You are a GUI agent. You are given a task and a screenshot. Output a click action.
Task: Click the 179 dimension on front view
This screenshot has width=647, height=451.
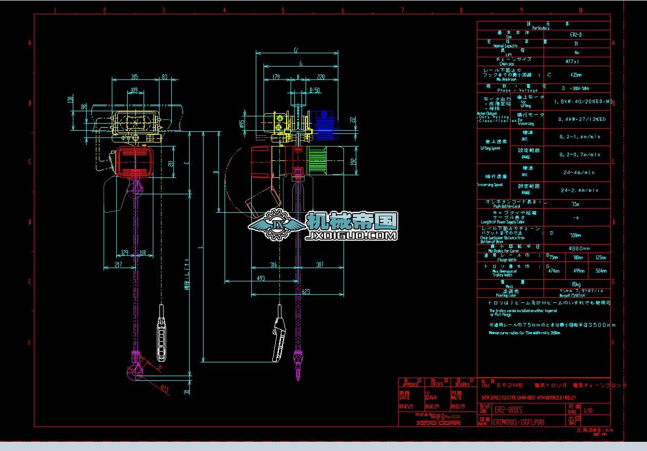click(276, 77)
